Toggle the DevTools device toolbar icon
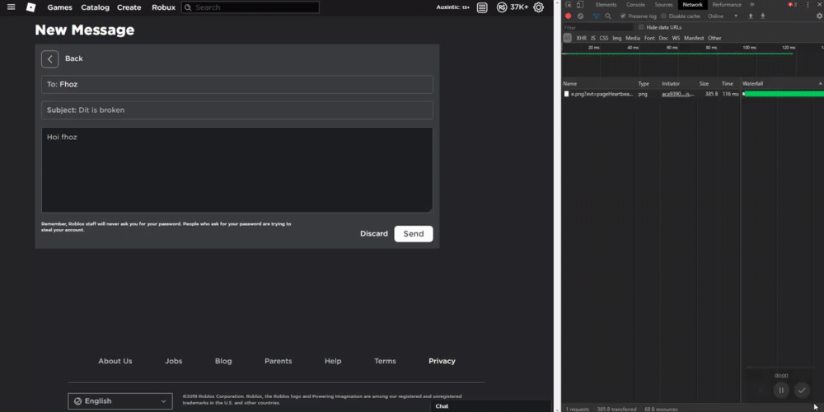Viewport: 824px width, 412px height. (579, 5)
